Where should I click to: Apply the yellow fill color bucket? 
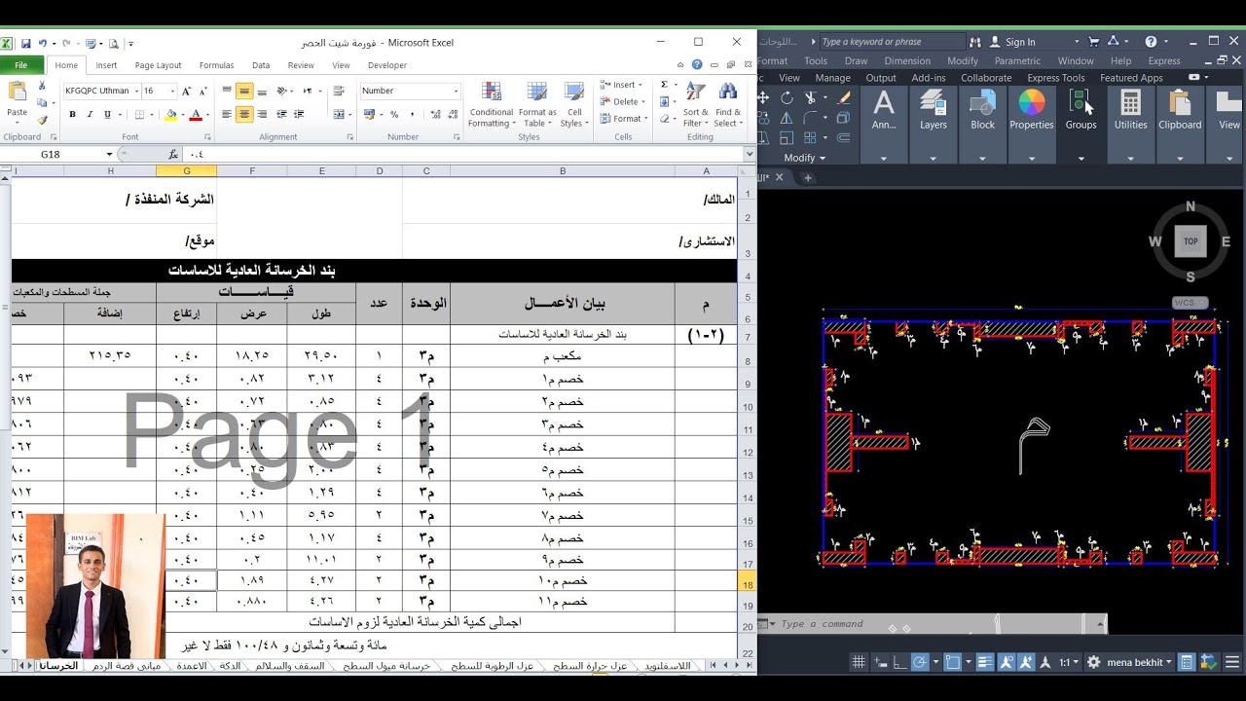click(171, 114)
